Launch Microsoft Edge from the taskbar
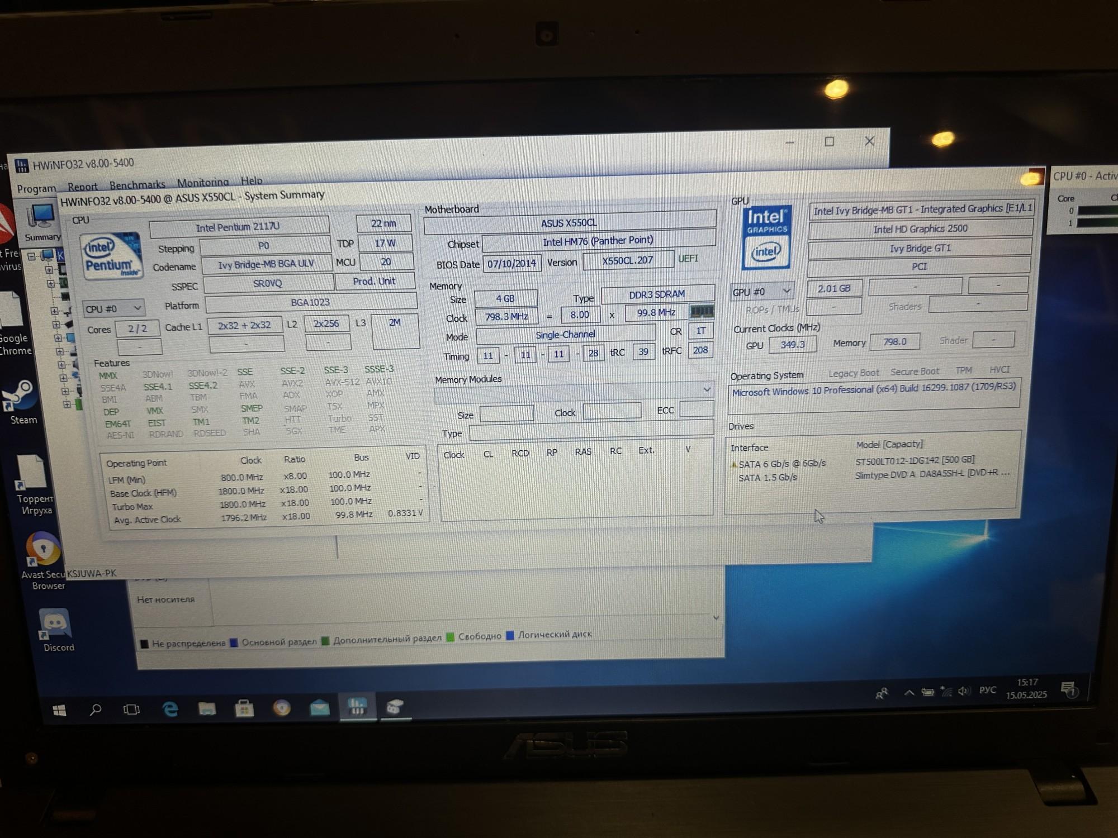Viewport: 1118px width, 838px height. pos(170,709)
